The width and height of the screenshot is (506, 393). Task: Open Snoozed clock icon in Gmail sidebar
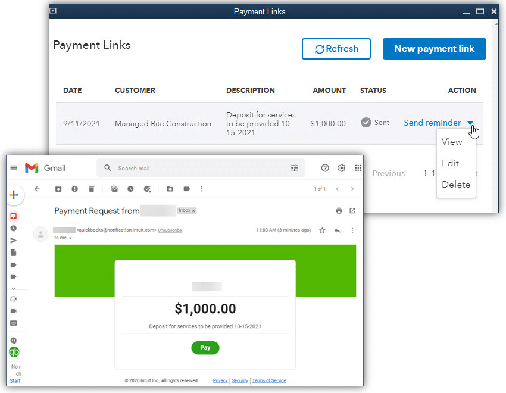coord(14,228)
